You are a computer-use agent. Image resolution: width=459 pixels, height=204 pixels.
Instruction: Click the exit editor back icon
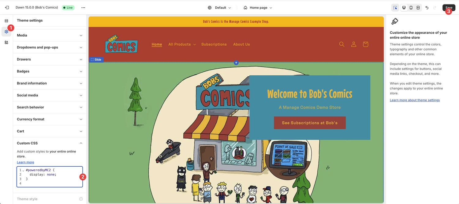pyautogui.click(x=7, y=8)
